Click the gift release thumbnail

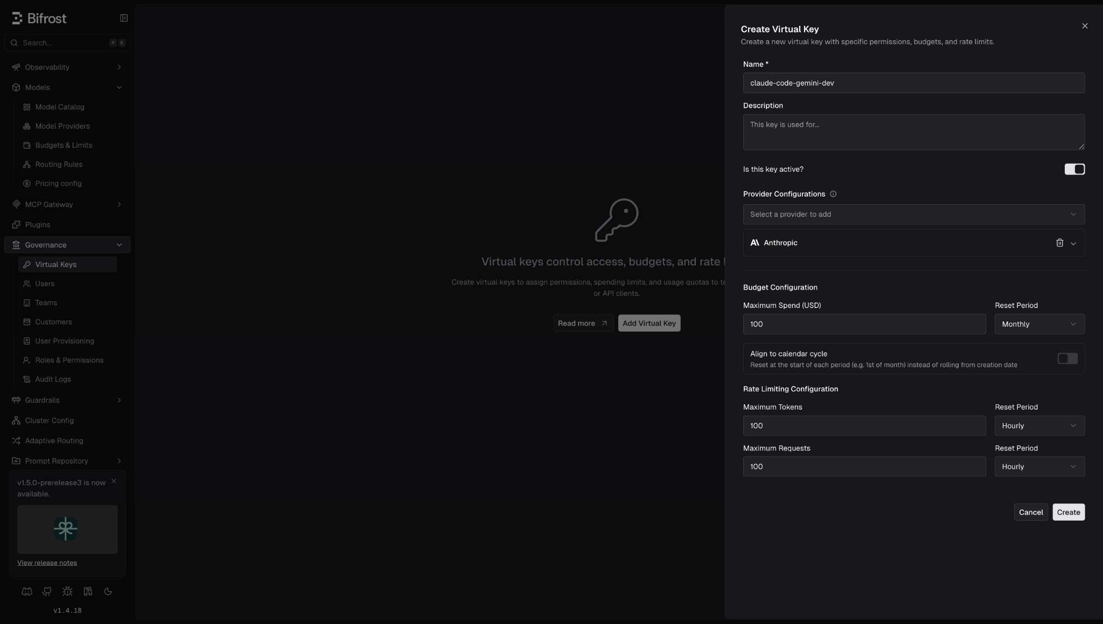(x=67, y=529)
